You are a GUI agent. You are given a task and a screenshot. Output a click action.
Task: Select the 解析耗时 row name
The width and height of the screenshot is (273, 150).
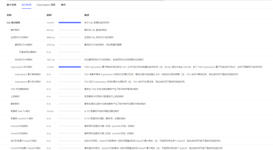point(15,30)
